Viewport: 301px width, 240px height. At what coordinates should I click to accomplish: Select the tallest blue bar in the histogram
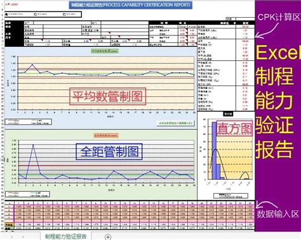pos(214,151)
